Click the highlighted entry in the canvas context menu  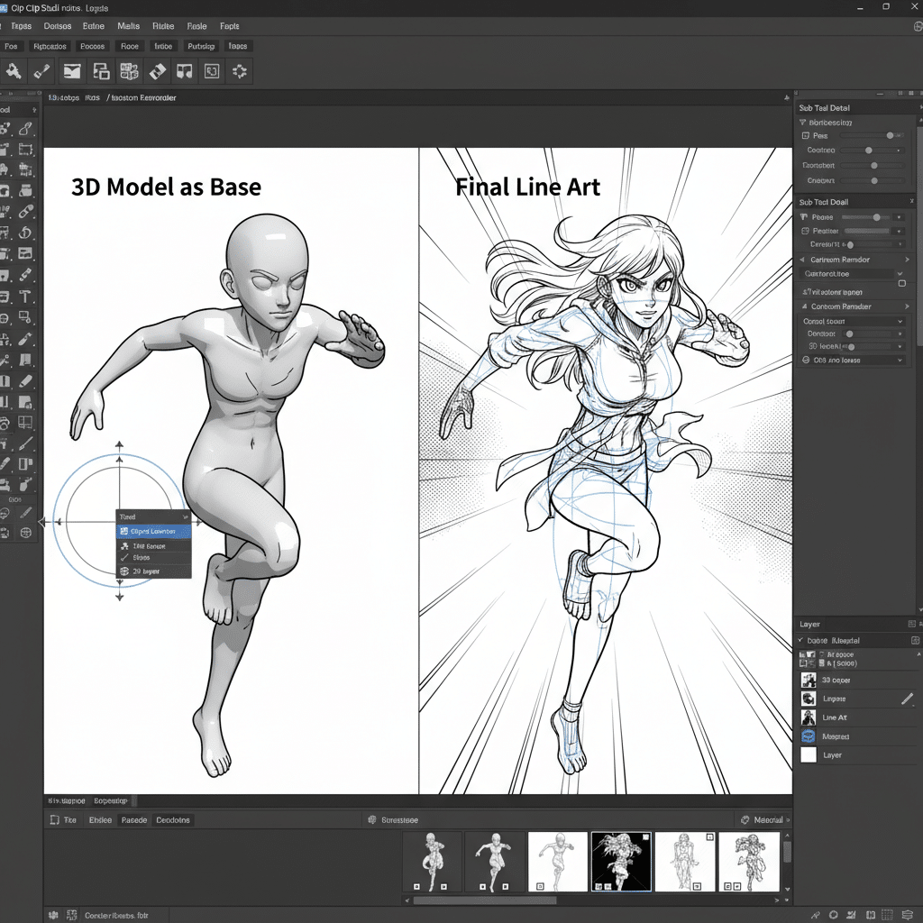click(153, 531)
